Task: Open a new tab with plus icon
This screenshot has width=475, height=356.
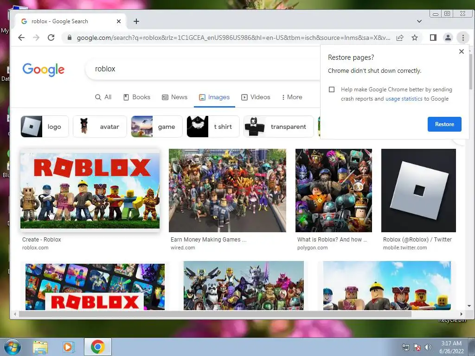Action: tap(136, 21)
